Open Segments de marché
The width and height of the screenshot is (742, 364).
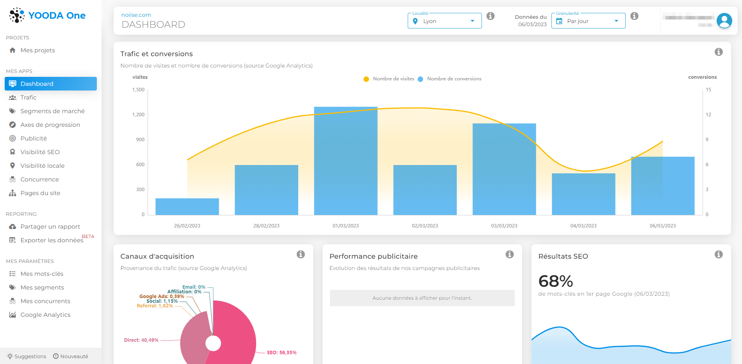(51, 111)
